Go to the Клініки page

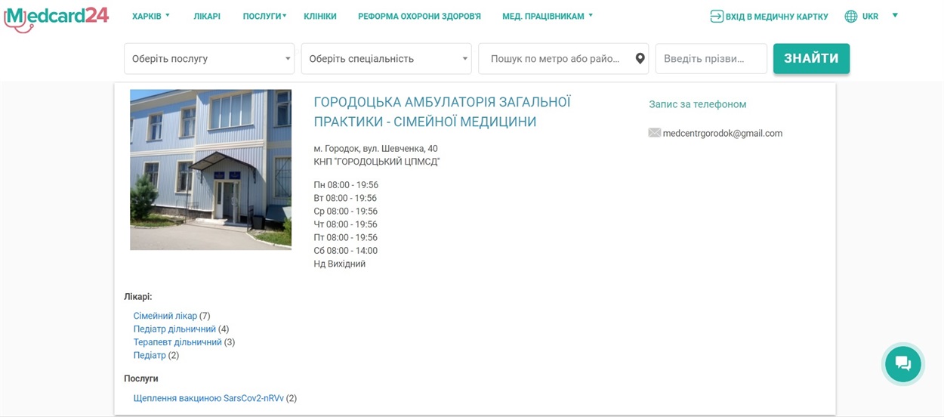pos(320,16)
